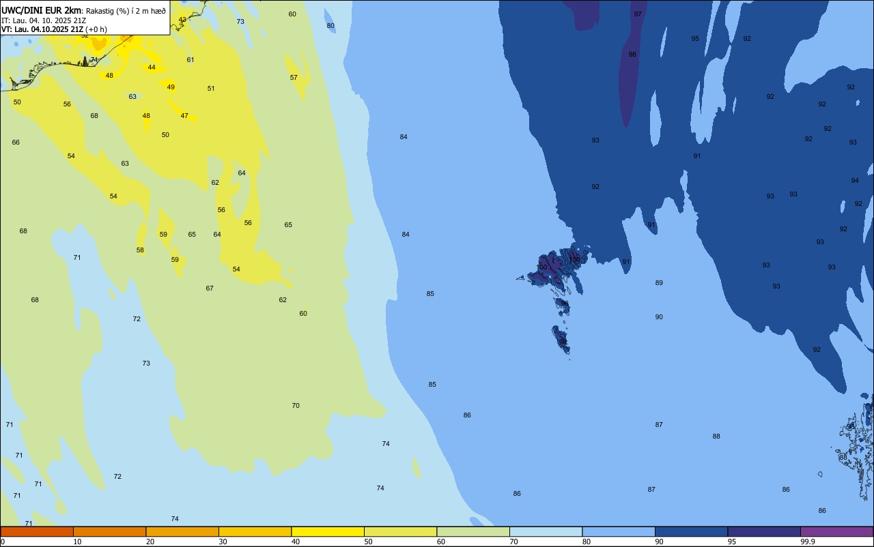Image resolution: width=874 pixels, height=547 pixels.
Task: Select the medium blue 80–90 legend swatch
Action: click(x=619, y=531)
